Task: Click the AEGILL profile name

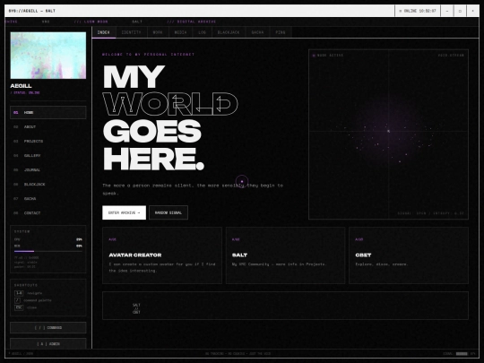Action: click(21, 86)
